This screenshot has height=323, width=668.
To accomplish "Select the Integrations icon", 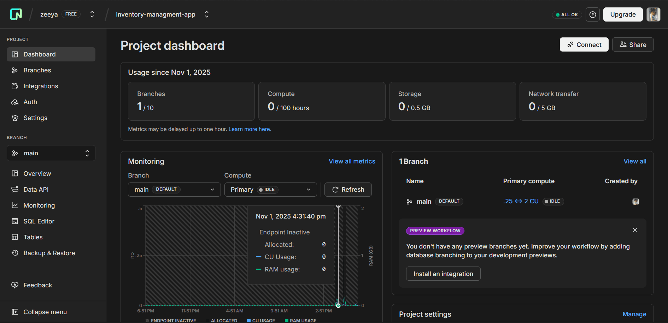I will click(x=15, y=86).
